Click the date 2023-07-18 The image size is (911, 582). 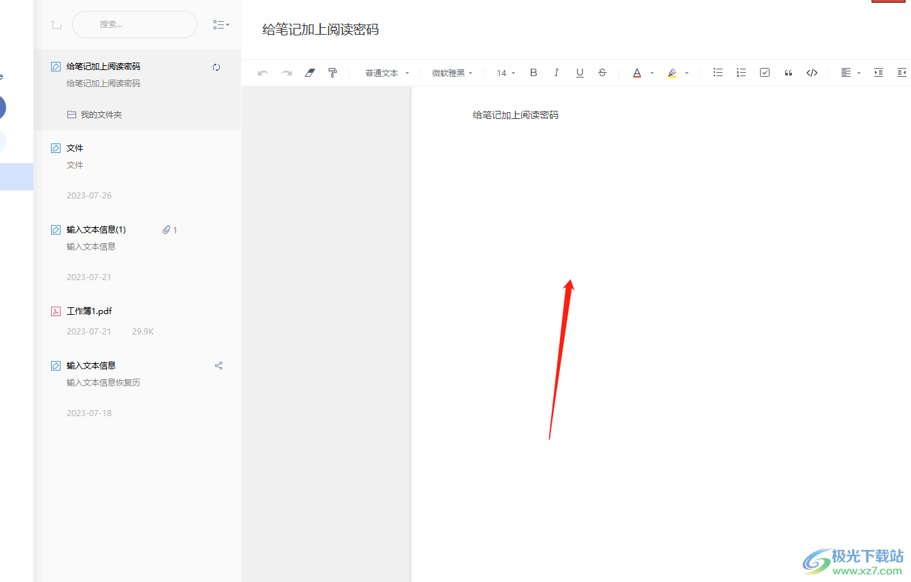(x=89, y=413)
